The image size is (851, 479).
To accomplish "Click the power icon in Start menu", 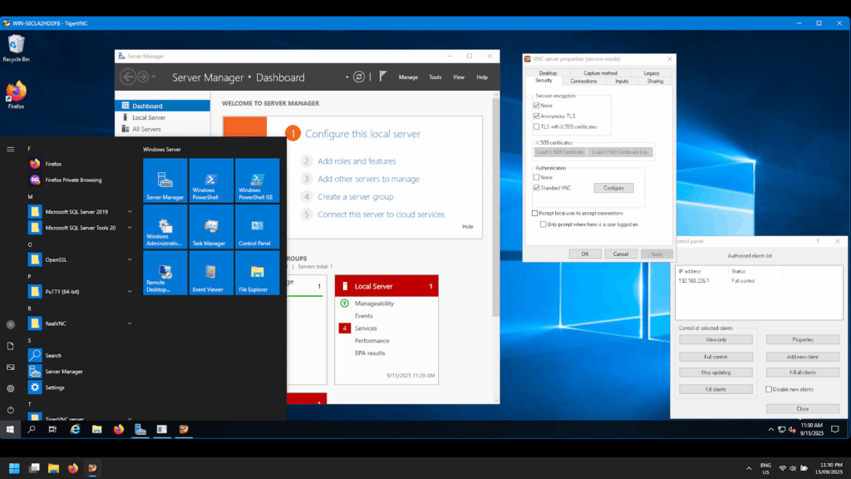I will [10, 410].
